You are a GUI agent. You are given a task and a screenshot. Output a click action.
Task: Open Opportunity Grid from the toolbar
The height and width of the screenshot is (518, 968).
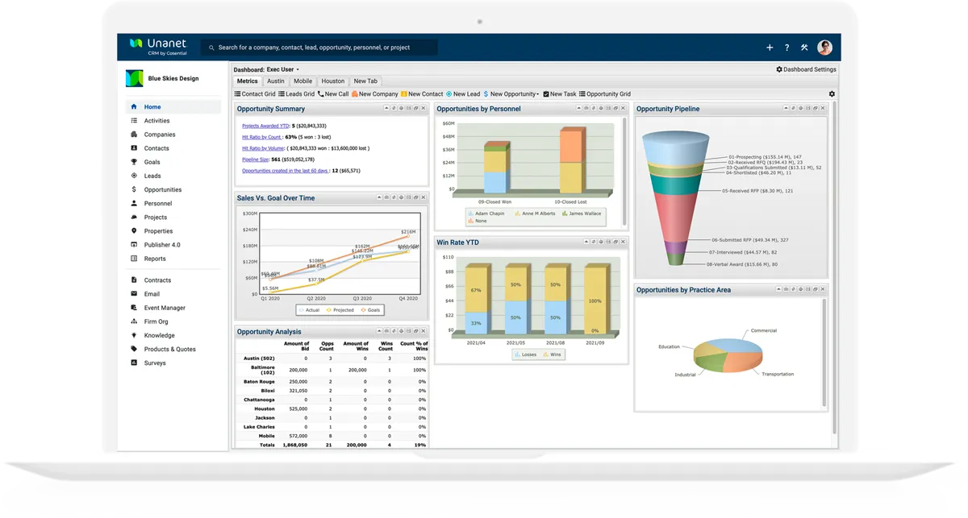(605, 94)
